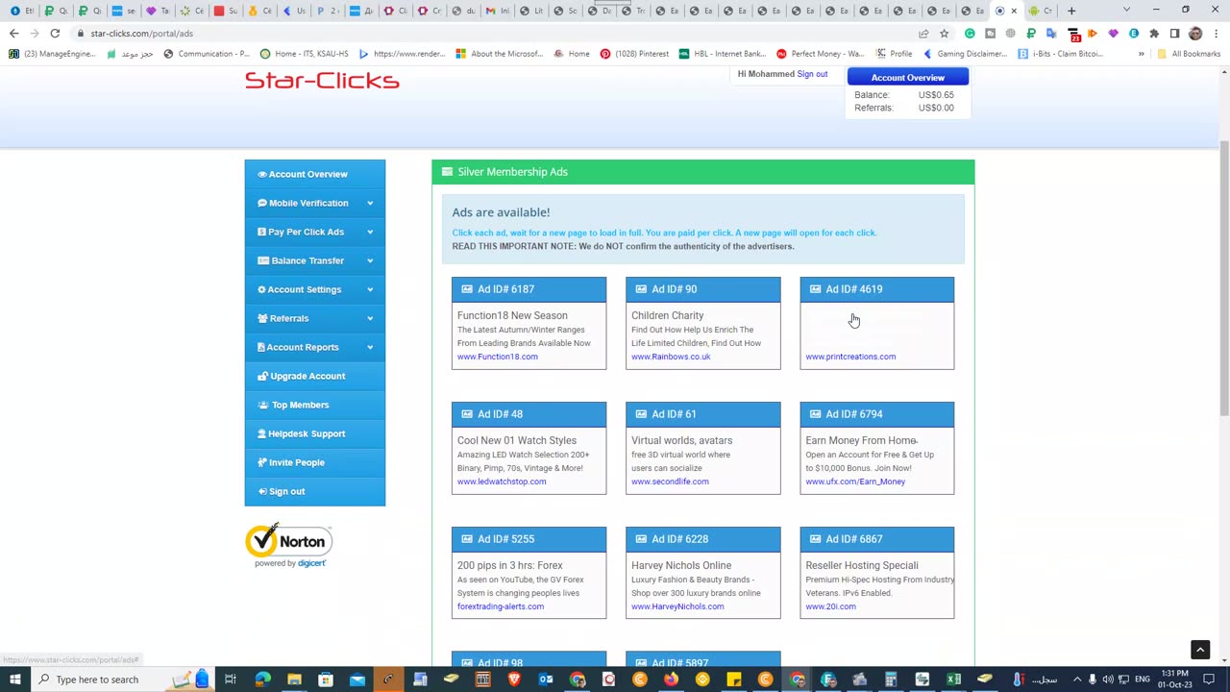Viewport: 1230px width, 692px height.
Task: Open the Ad ID# 5255 header
Action: [529, 539]
